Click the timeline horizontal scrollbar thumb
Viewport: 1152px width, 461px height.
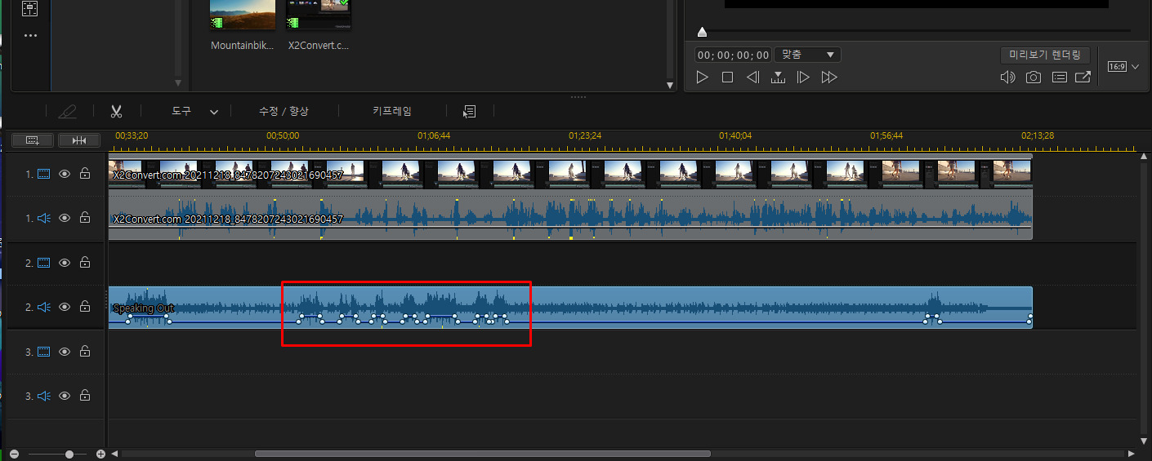(x=482, y=454)
